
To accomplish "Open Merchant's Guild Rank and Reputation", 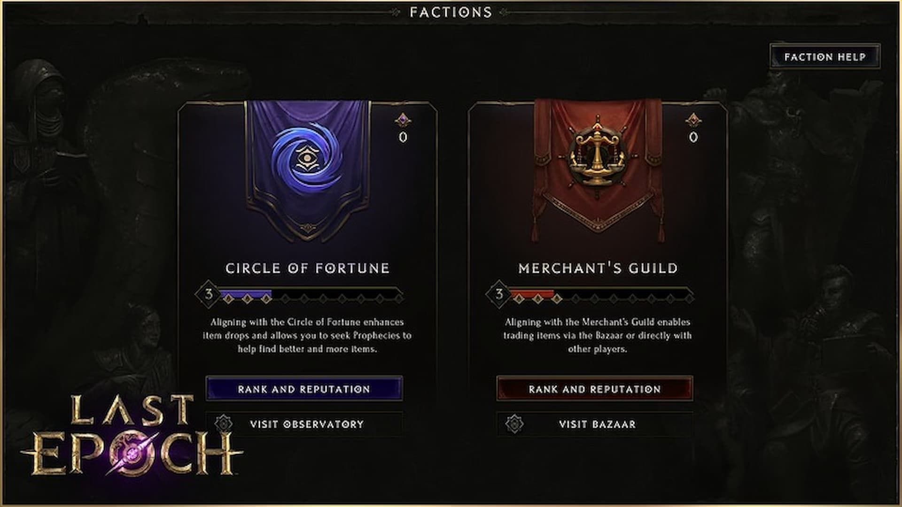I will click(x=594, y=389).
